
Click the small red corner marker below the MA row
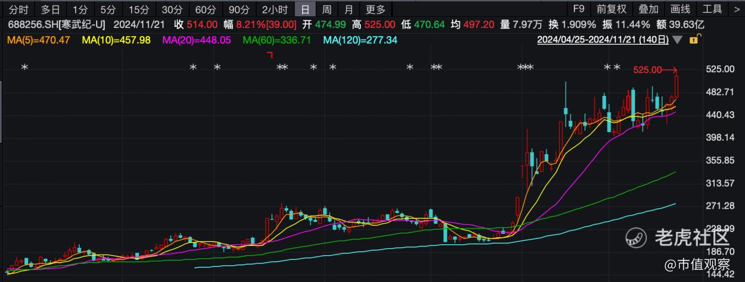pyautogui.click(x=270, y=55)
